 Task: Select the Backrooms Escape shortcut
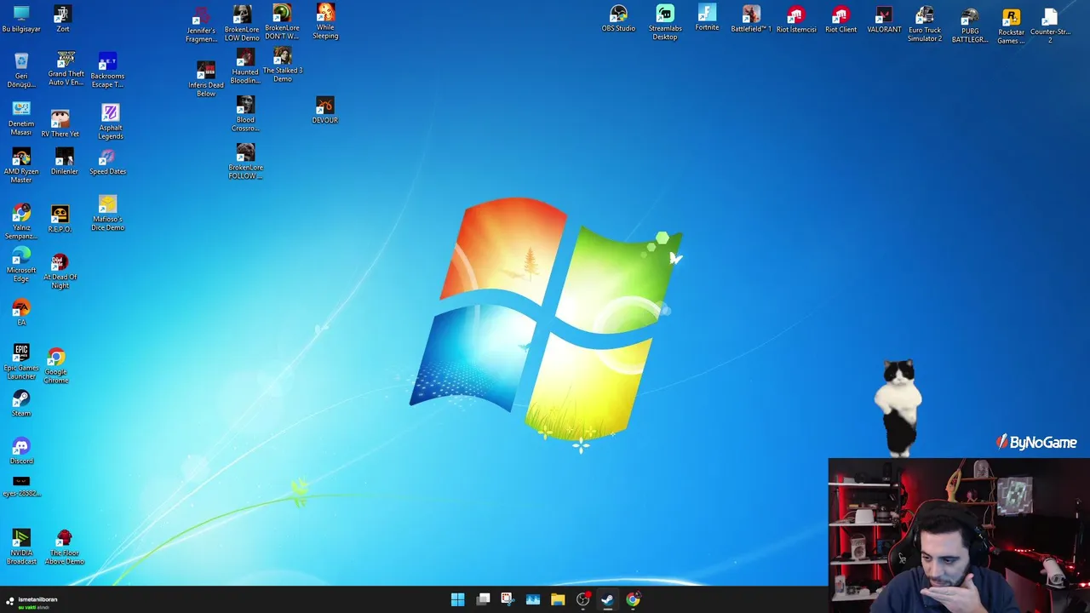[107, 70]
